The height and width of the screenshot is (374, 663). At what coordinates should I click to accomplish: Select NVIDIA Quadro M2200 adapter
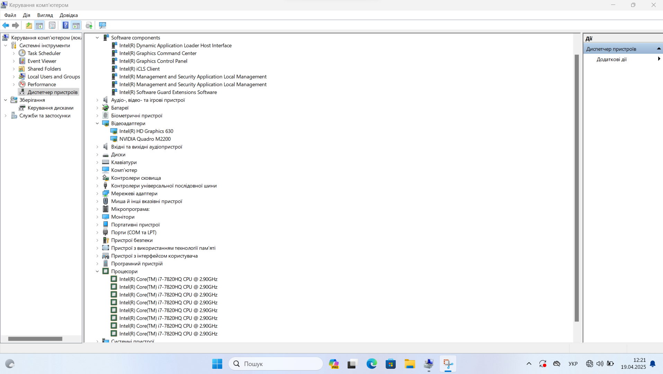[x=145, y=139]
